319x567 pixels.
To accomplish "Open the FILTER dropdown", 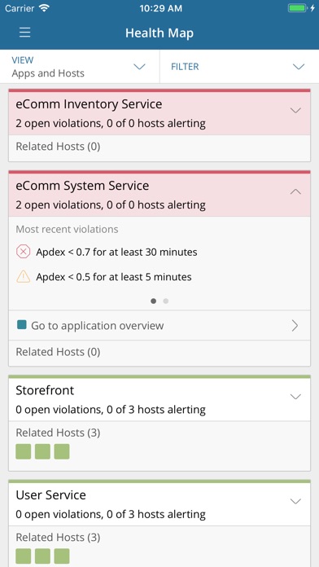I will coord(239,67).
